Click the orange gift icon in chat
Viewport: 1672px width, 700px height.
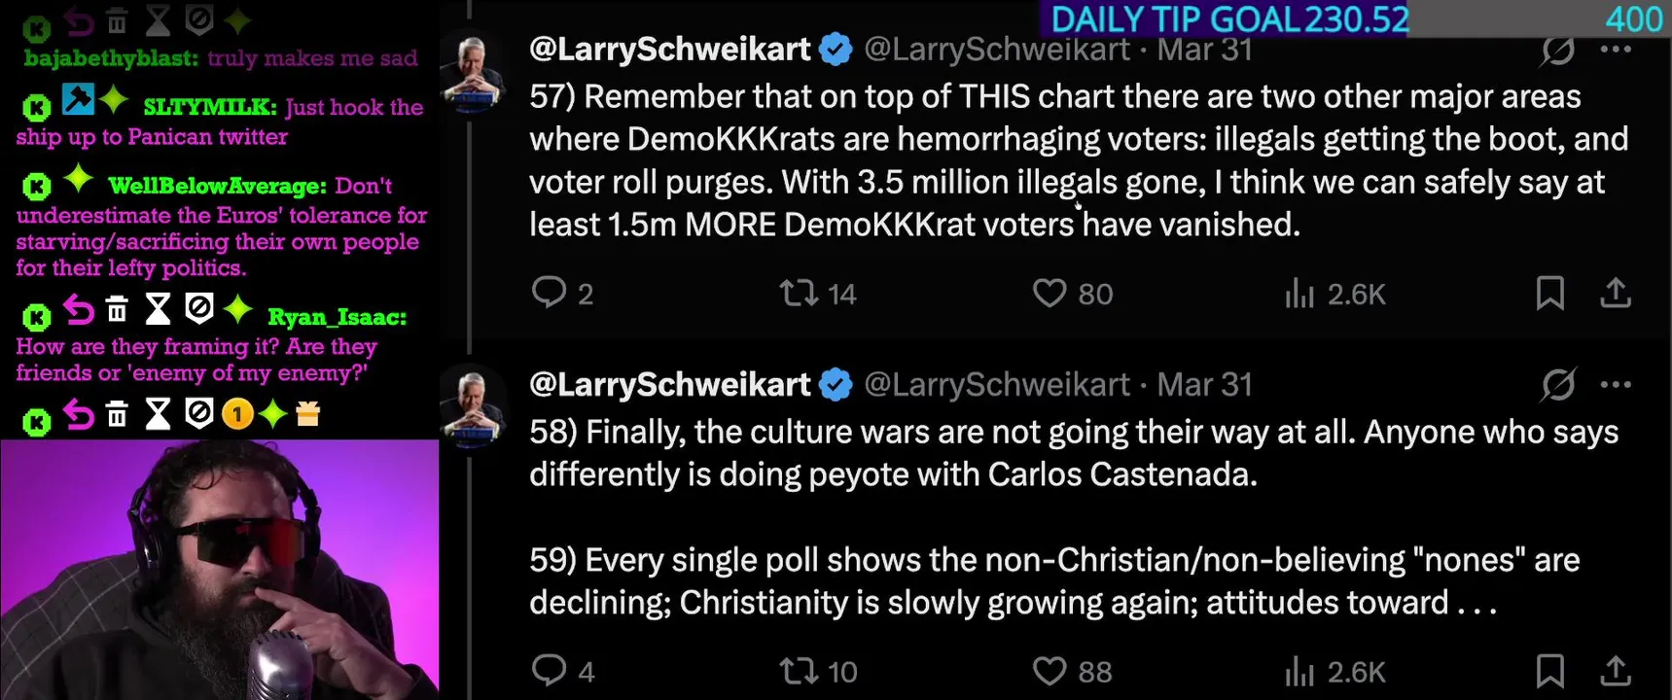[307, 415]
